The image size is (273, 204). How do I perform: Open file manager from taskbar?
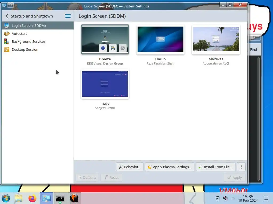pos(19,198)
